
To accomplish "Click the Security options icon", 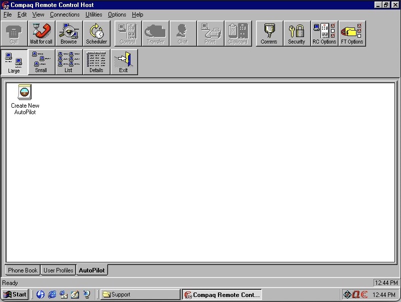I will [296, 33].
